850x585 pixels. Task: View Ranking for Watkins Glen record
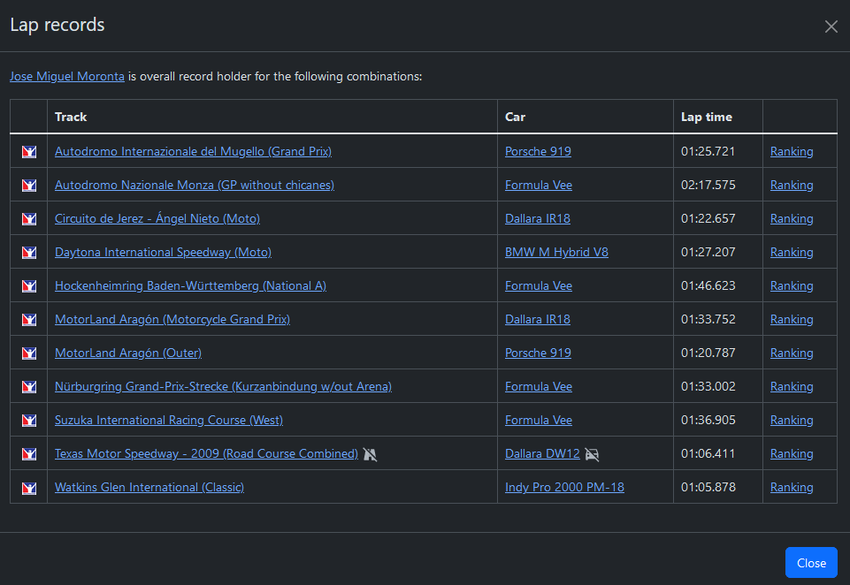(x=791, y=488)
